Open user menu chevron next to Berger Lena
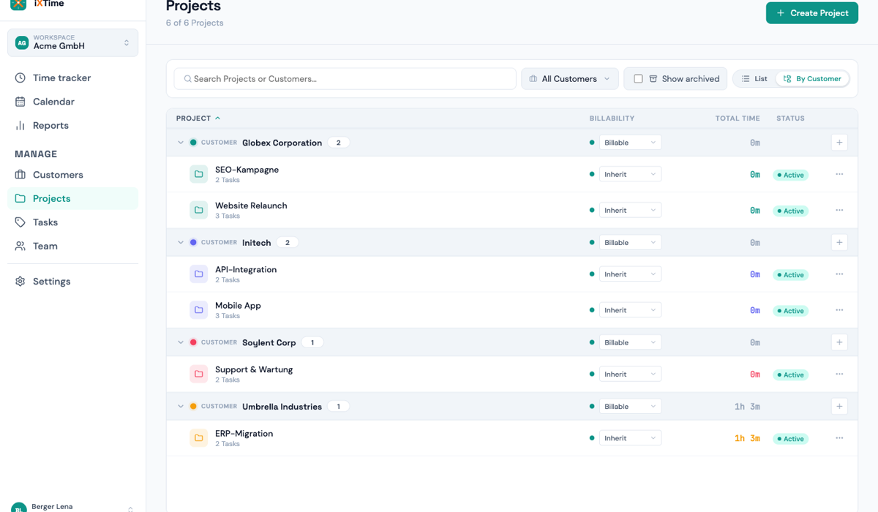This screenshot has height=512, width=878. [x=130, y=508]
